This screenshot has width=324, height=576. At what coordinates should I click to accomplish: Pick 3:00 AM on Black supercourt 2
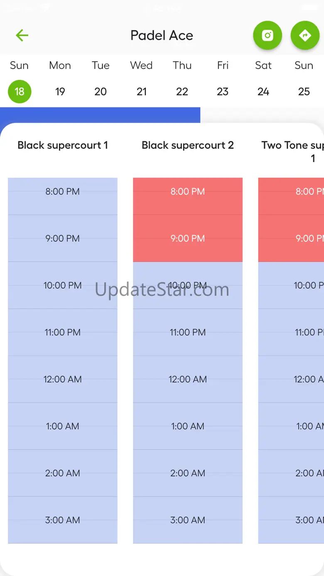(x=188, y=520)
